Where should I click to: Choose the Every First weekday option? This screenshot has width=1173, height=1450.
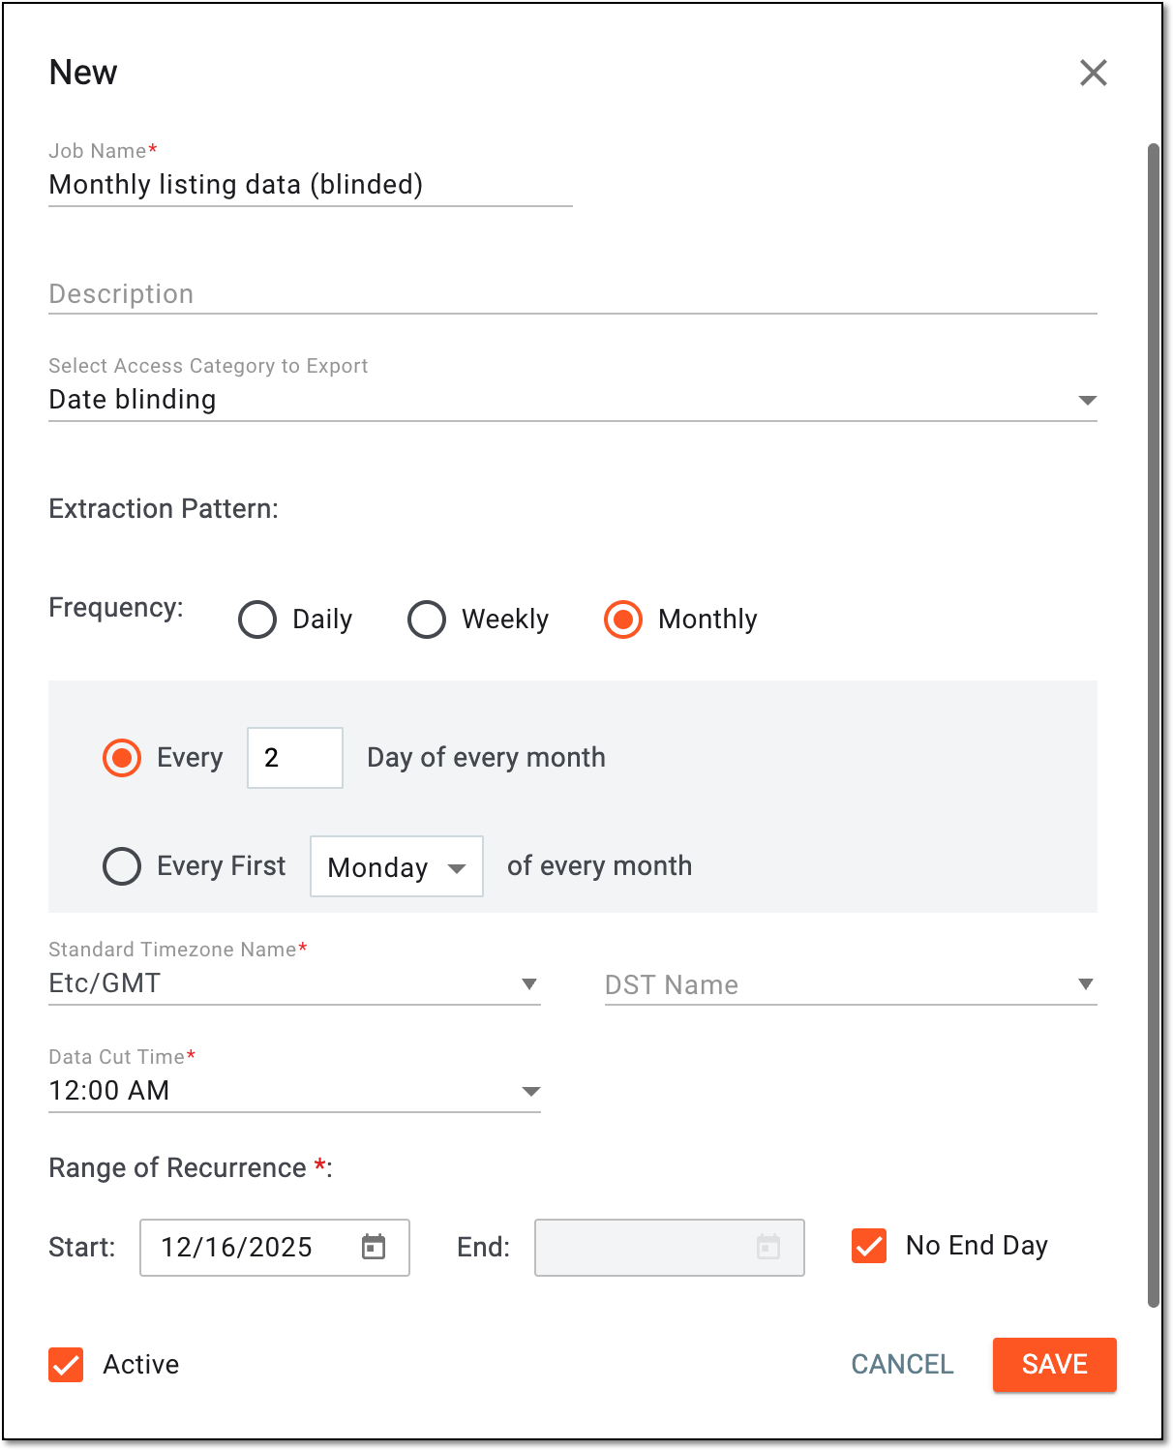pos(122,866)
